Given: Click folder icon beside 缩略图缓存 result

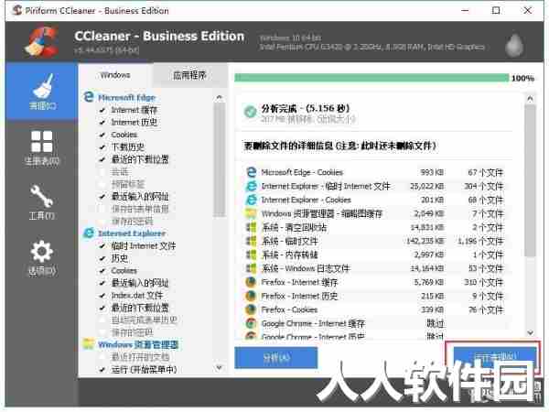Looking at the screenshot, I should 251,213.
